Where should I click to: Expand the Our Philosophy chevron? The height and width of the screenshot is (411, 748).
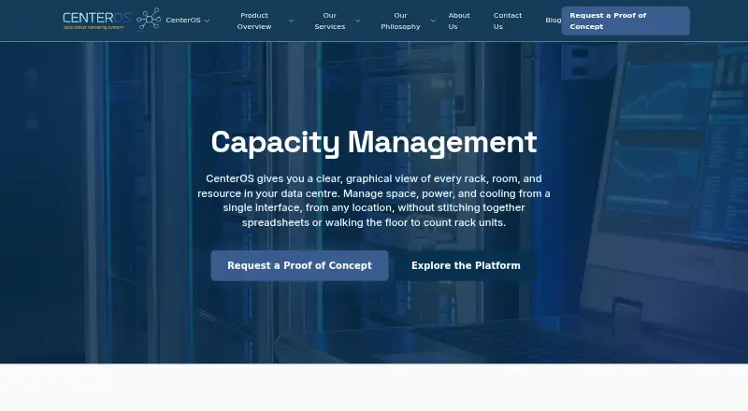tap(433, 21)
